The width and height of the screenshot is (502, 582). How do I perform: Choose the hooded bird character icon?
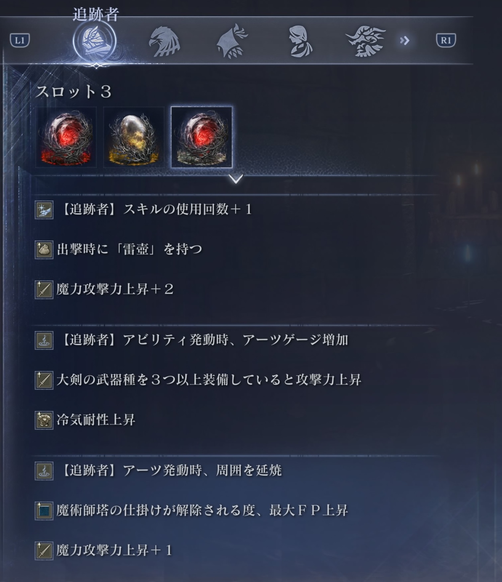(232, 41)
